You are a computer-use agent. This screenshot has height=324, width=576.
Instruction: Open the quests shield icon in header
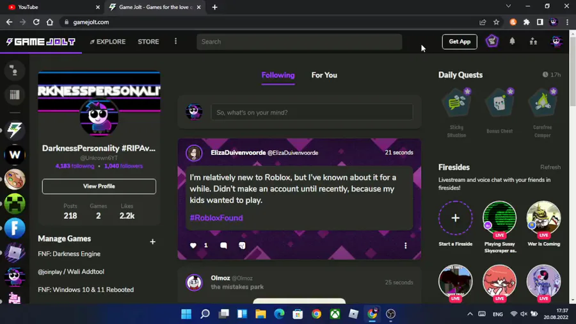492,41
